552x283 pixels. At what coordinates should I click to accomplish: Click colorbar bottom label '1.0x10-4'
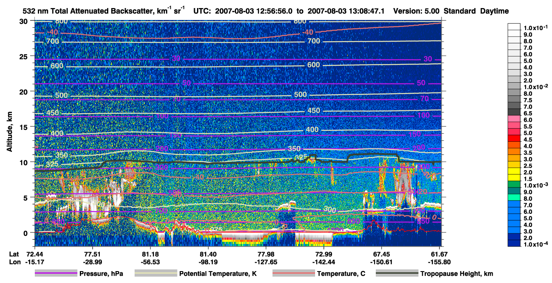(x=535, y=245)
